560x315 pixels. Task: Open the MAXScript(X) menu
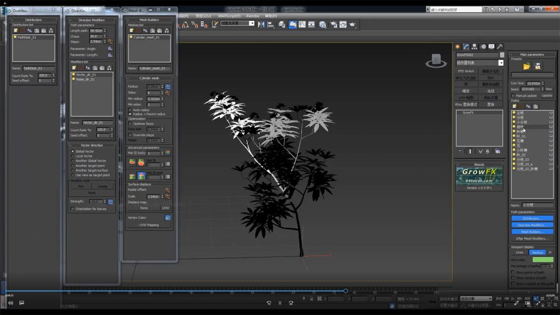coord(230,16)
